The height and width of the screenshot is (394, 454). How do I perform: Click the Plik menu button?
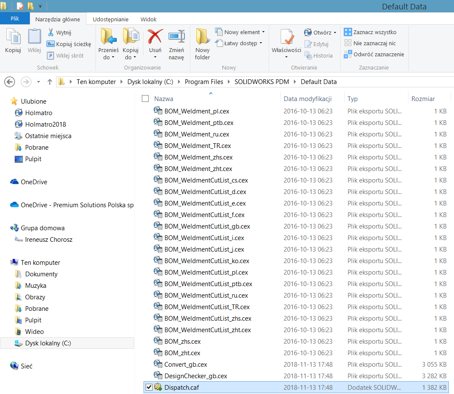[x=15, y=19]
